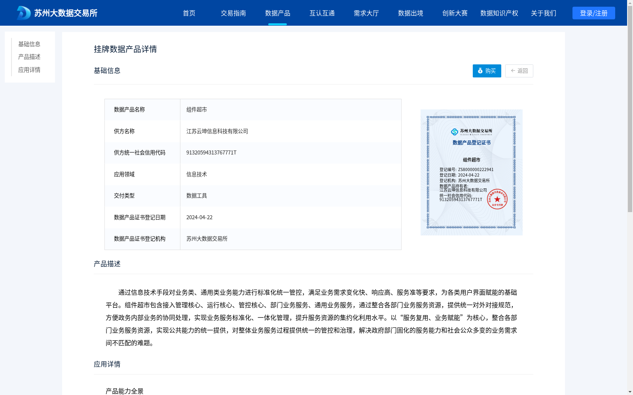Jump to 产品描述 in sidebar
Image resolution: width=633 pixels, height=395 pixels.
tap(29, 57)
